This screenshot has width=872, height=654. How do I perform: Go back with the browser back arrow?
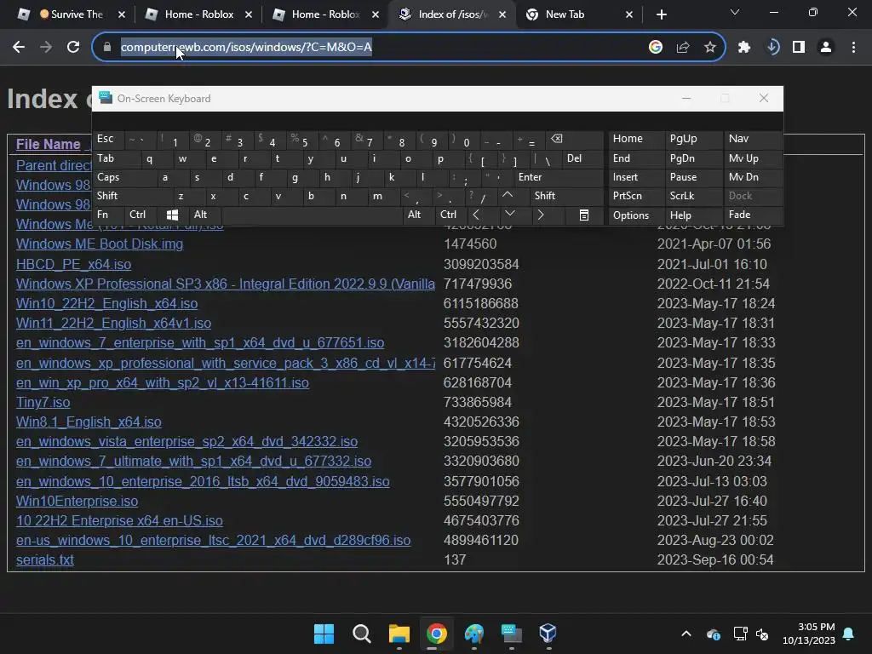click(19, 48)
